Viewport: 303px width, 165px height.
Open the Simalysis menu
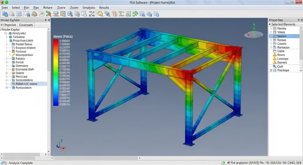[x=89, y=8]
